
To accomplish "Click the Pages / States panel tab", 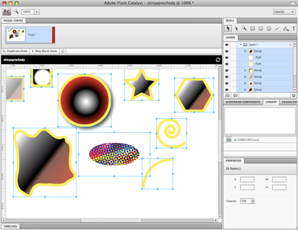I will (x=13, y=21).
